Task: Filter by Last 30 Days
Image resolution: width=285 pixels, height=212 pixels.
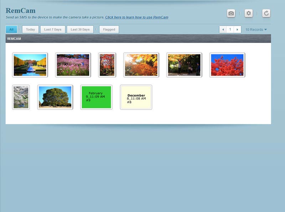Action: click(x=80, y=30)
